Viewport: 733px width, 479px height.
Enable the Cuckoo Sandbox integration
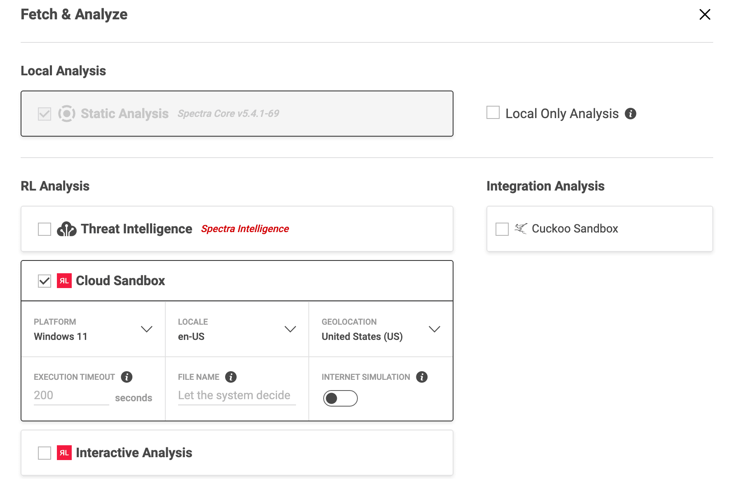pyautogui.click(x=502, y=229)
